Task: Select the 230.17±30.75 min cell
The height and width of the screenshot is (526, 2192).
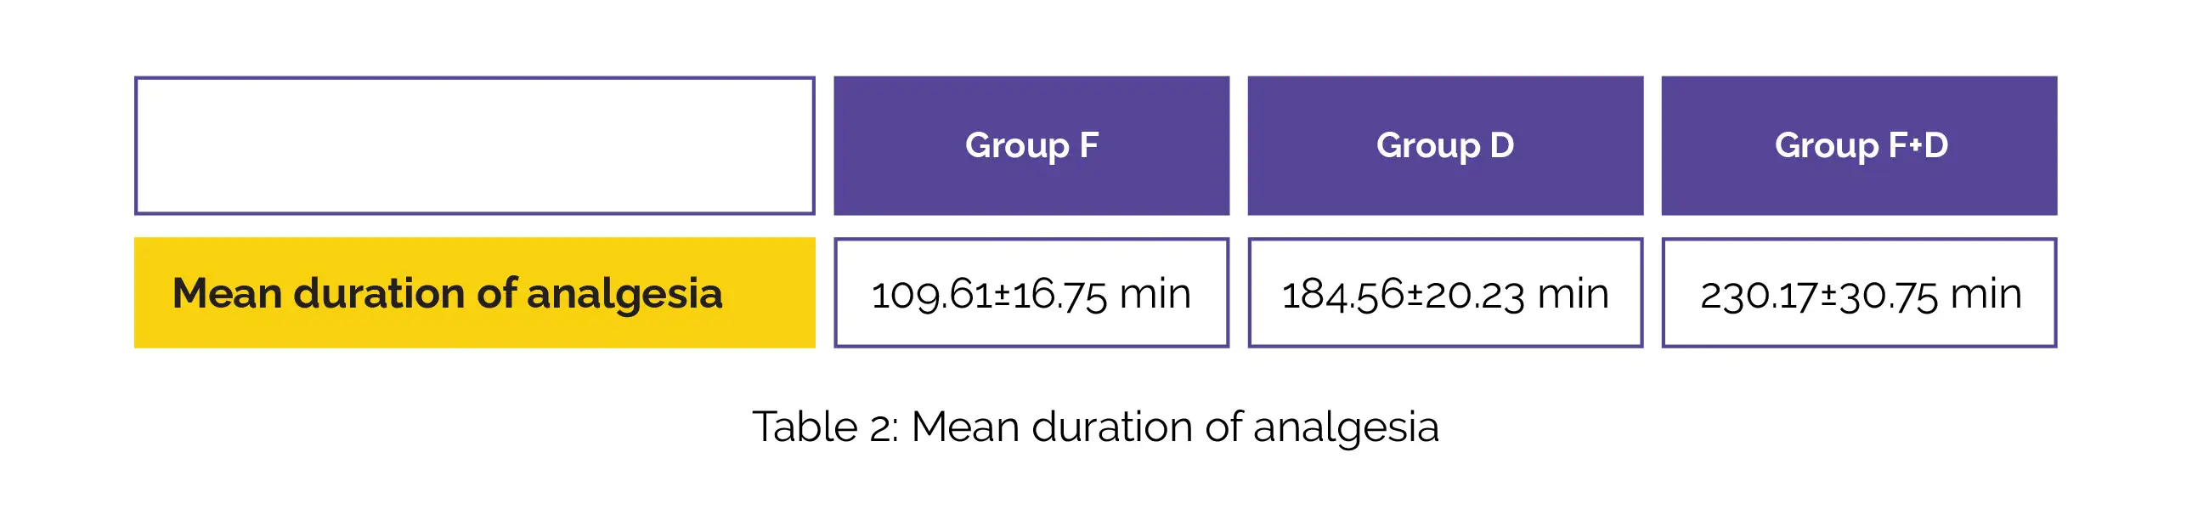Action: [x=1859, y=294]
